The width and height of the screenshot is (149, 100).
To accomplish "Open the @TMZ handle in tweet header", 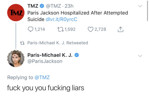I will coord(53,6).
